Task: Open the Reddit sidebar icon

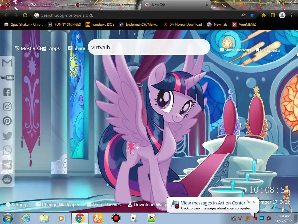Action: point(7,179)
